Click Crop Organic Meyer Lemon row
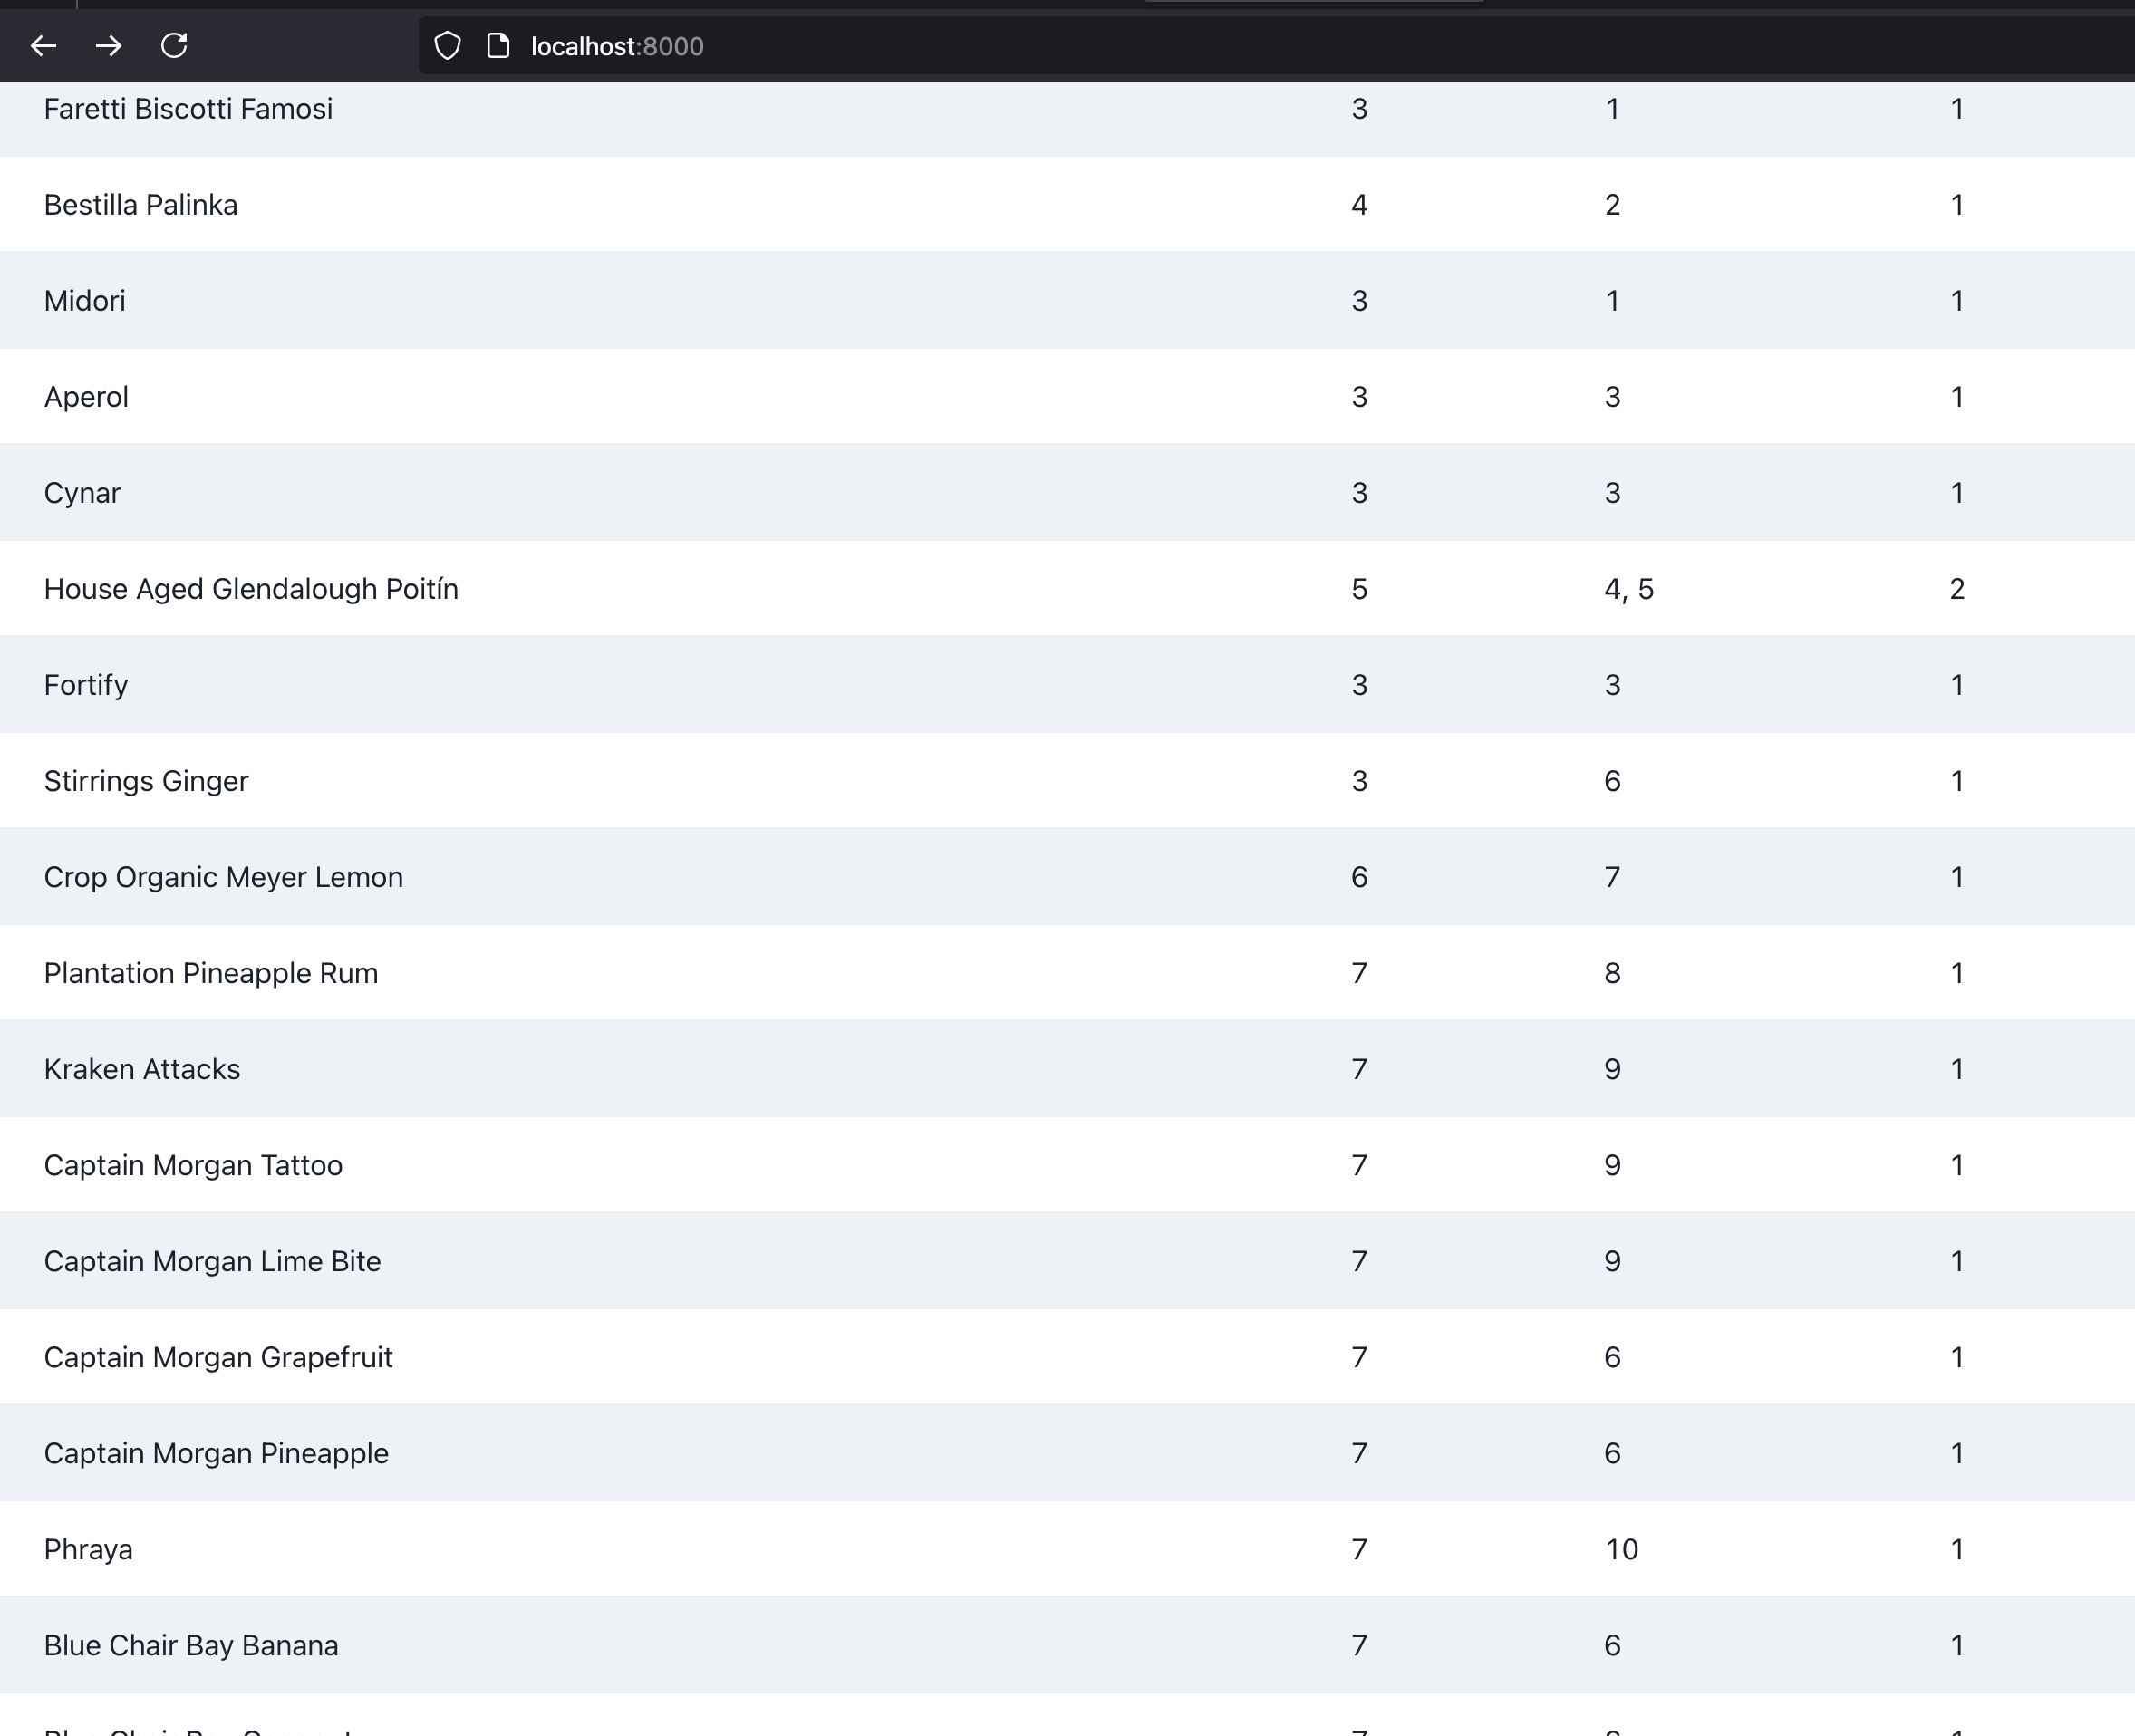 coord(223,877)
